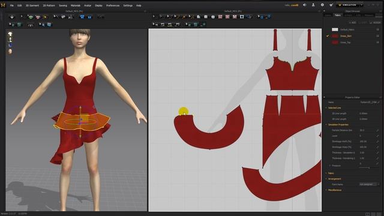
Task: Switch to the Fabric tab in Object Browser
Action: coord(338,15)
